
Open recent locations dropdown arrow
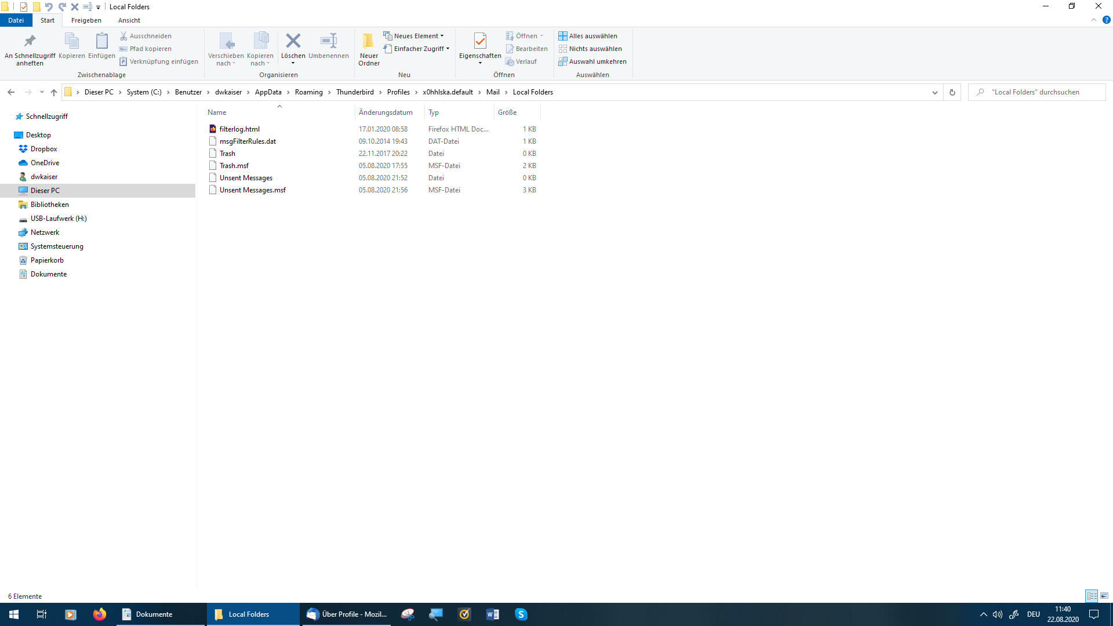pyautogui.click(x=42, y=92)
